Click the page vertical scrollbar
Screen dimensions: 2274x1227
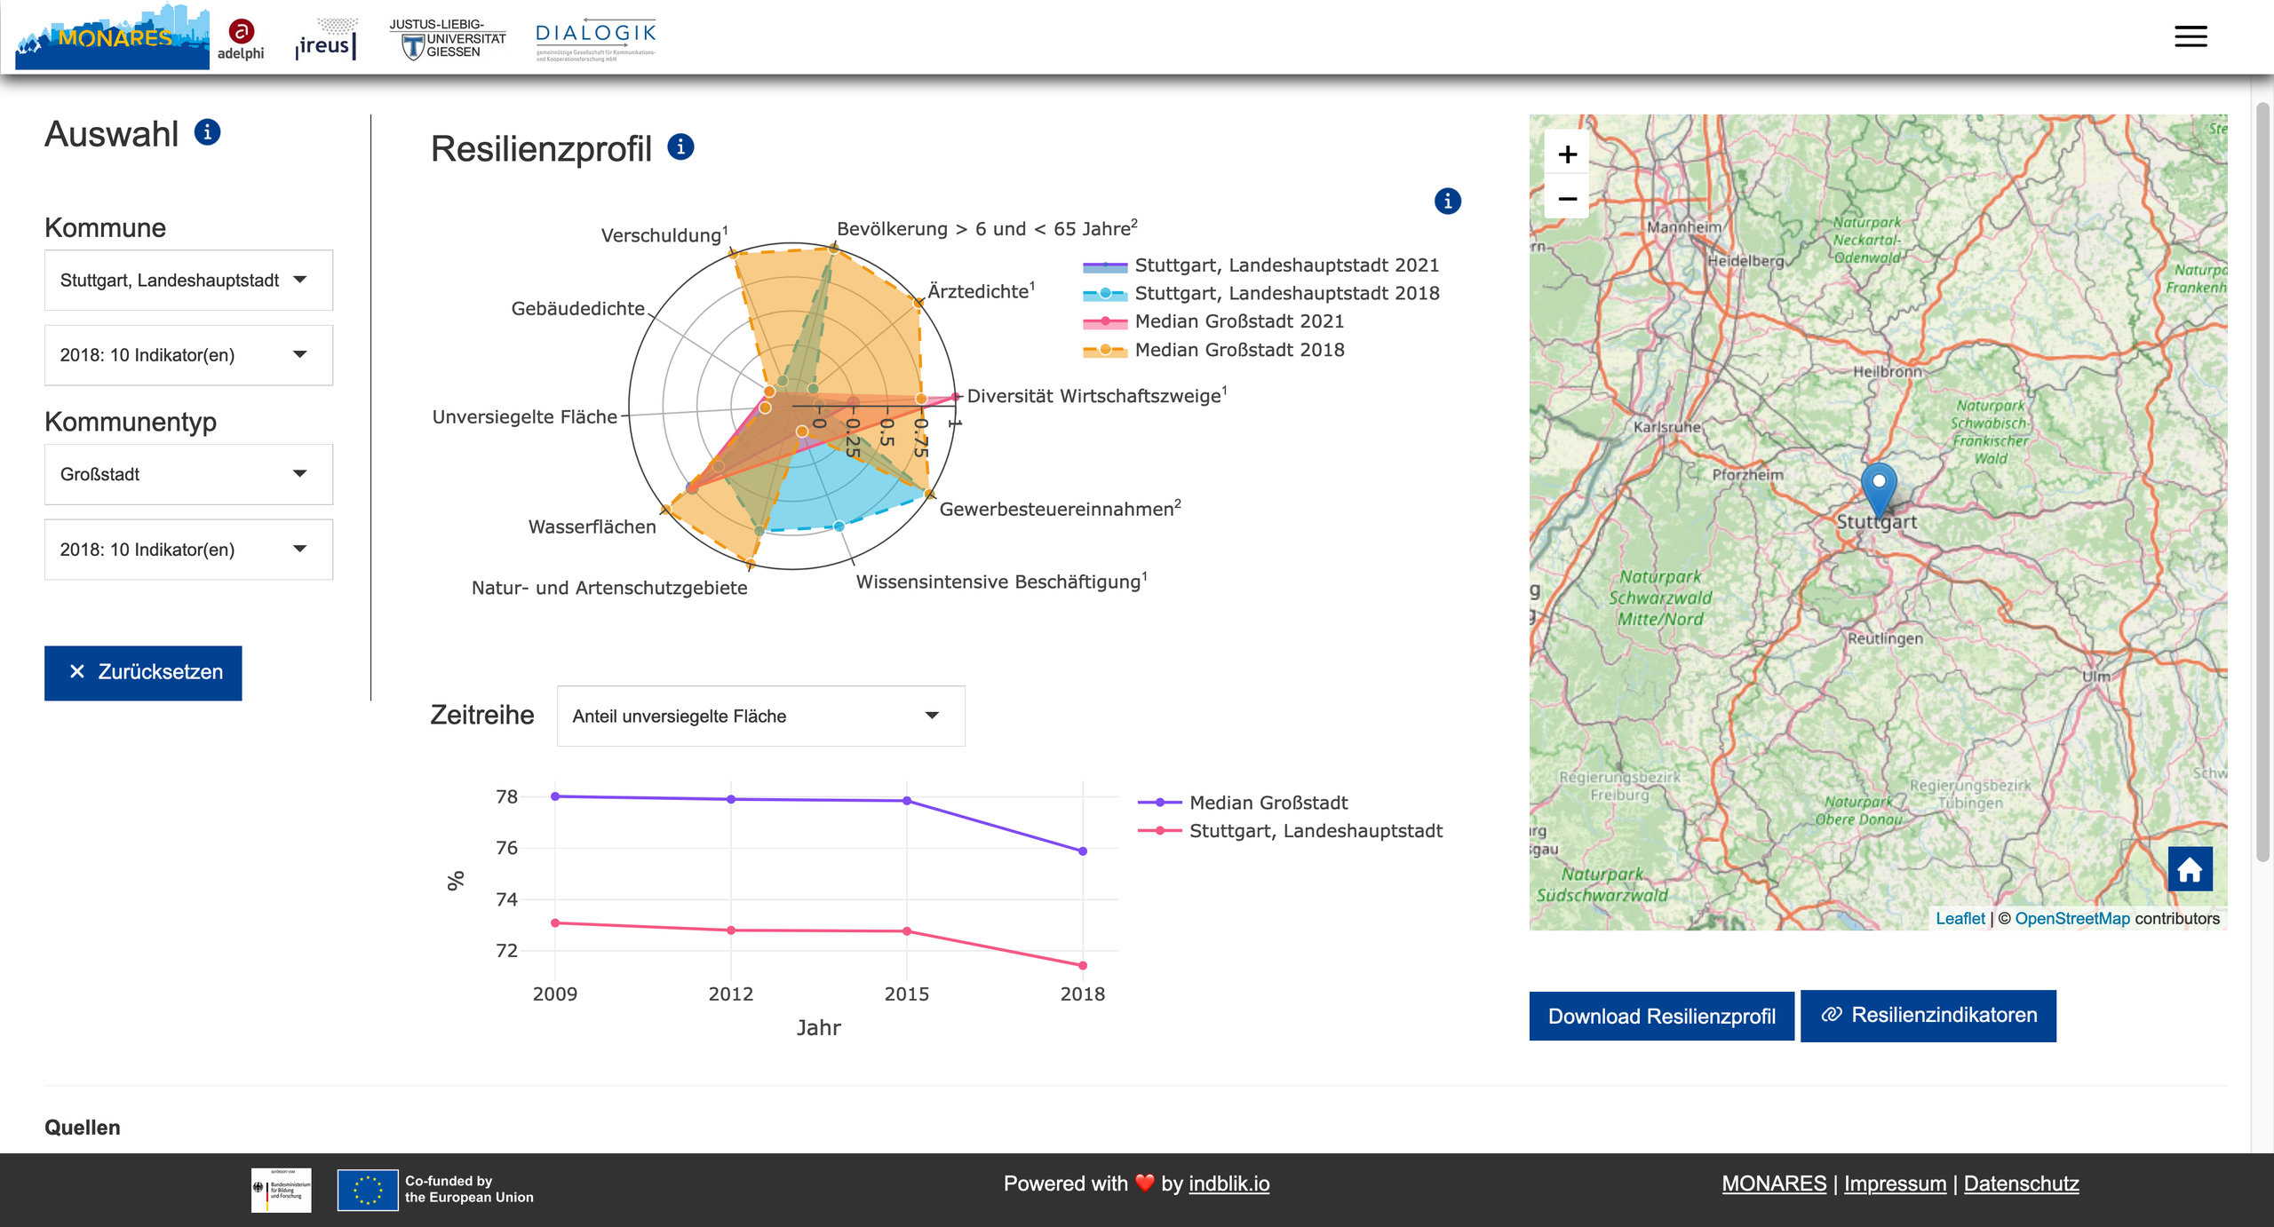pos(2262,479)
